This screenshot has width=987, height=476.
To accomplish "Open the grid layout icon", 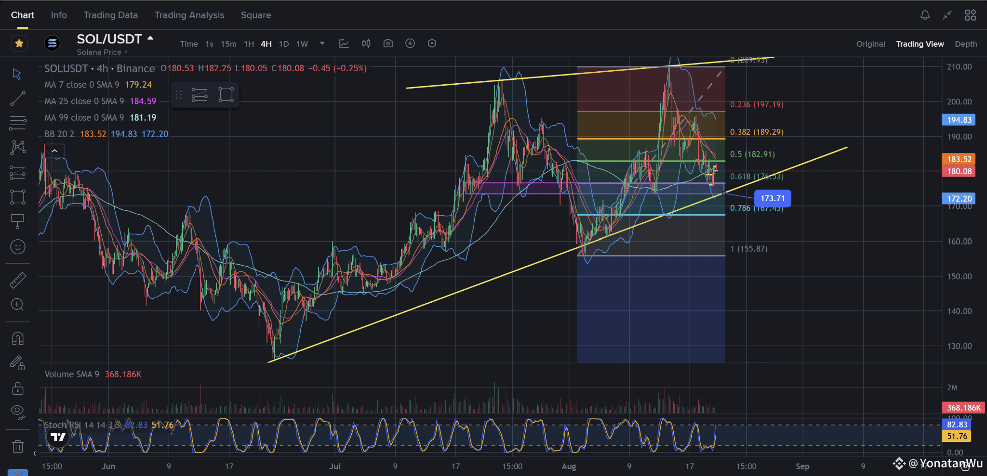I will point(970,15).
